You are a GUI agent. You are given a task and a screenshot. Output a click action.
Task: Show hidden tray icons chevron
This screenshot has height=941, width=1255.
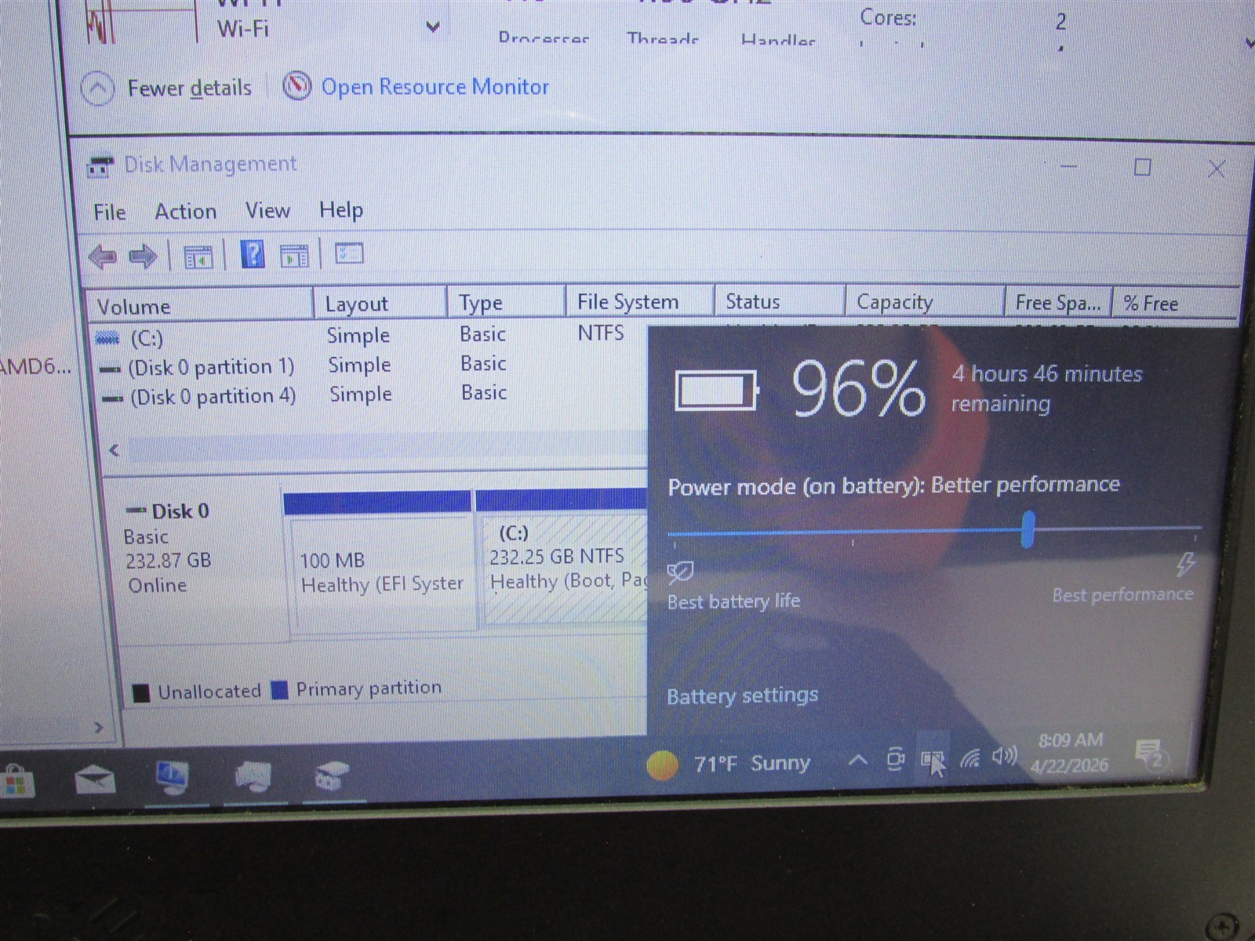(858, 760)
